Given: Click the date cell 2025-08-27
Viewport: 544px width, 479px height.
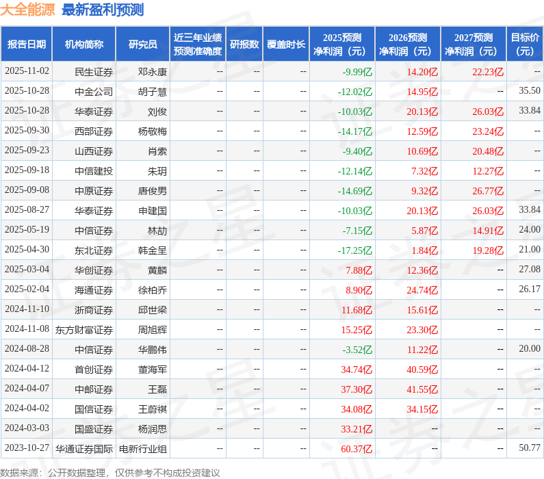Looking at the screenshot, I should [27, 210].
